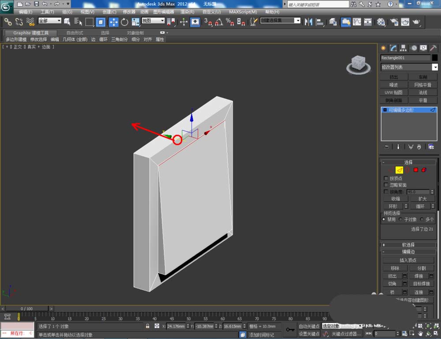Click the Bind to Space Warp icon

click(x=30, y=22)
